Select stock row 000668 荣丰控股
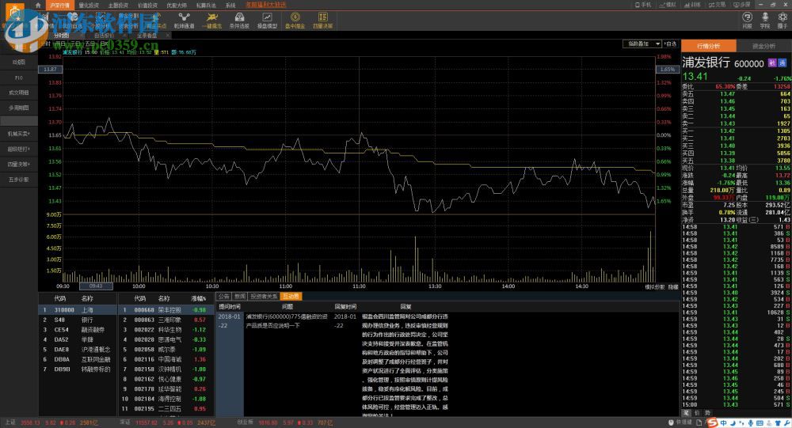792x428 pixels. click(x=166, y=310)
